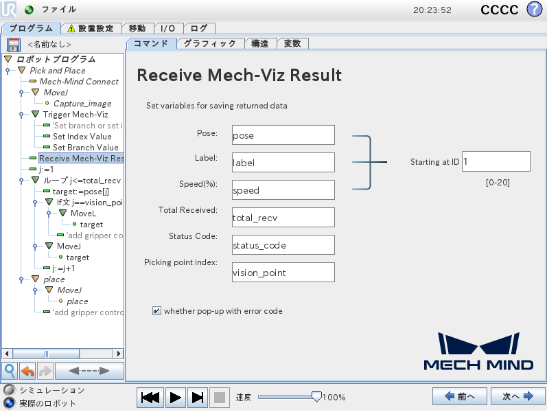Click the 次へ next button
The height and width of the screenshot is (412, 547).
pos(517,396)
